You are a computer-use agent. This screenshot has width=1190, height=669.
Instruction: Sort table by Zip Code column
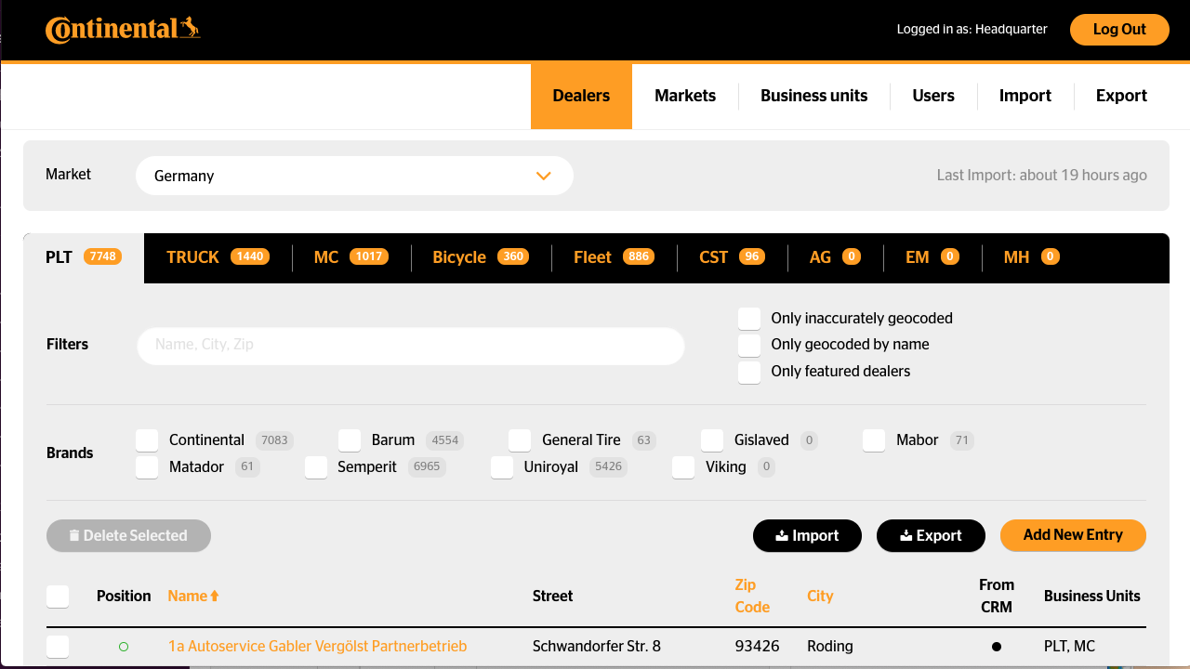(x=752, y=597)
